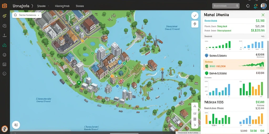
Task: Select the green pin on the west shore
Action: point(79,83)
